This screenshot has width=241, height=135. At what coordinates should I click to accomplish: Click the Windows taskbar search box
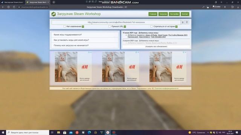tap(27, 132)
